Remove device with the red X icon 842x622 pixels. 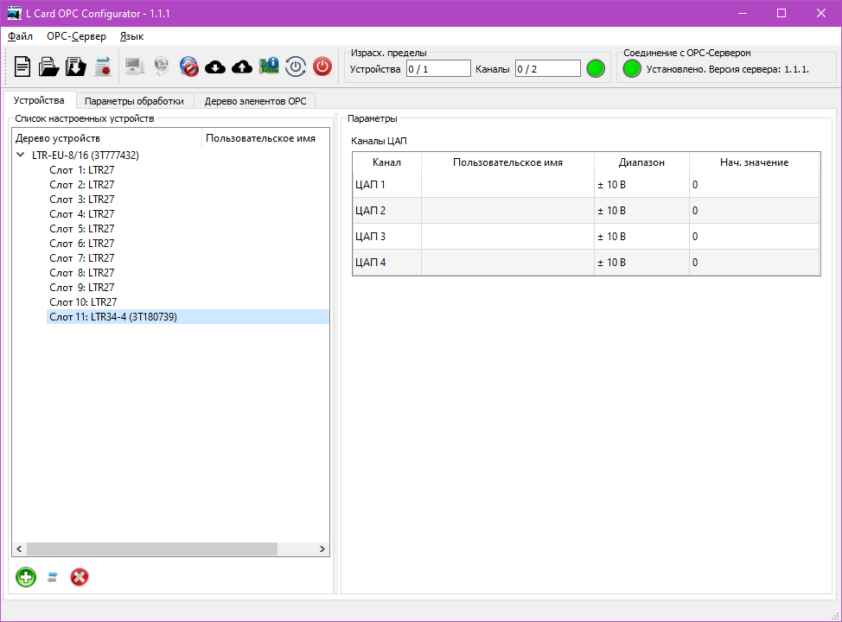(79, 577)
